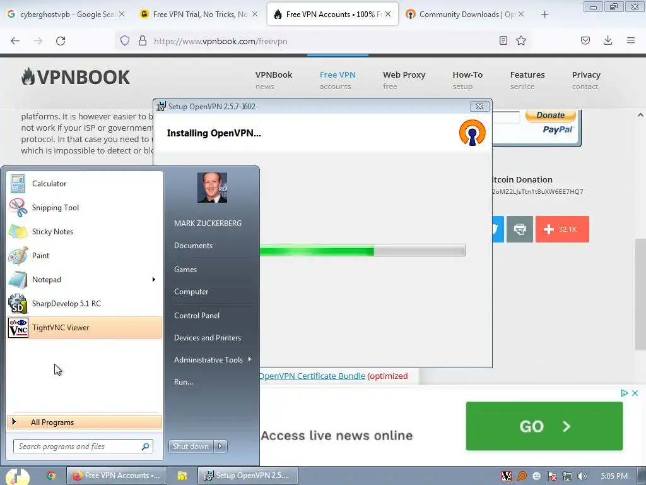Open Save to Pocket icon
This screenshot has width=646, height=485.
585,40
